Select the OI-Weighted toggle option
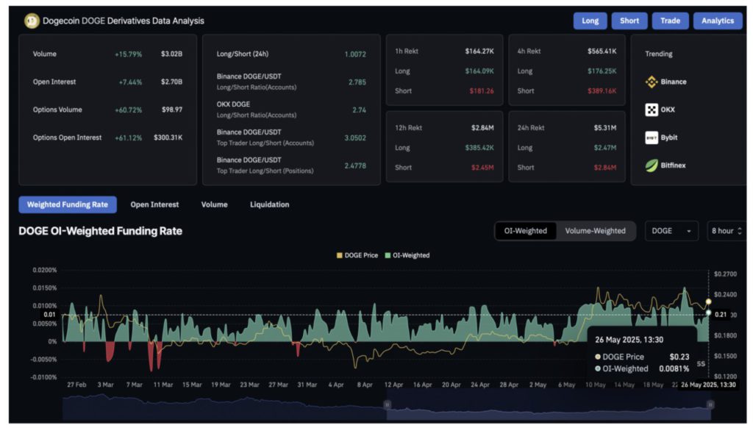The height and width of the screenshot is (428, 753). (x=525, y=231)
